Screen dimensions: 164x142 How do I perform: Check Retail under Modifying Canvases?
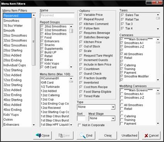pos(122,109)
